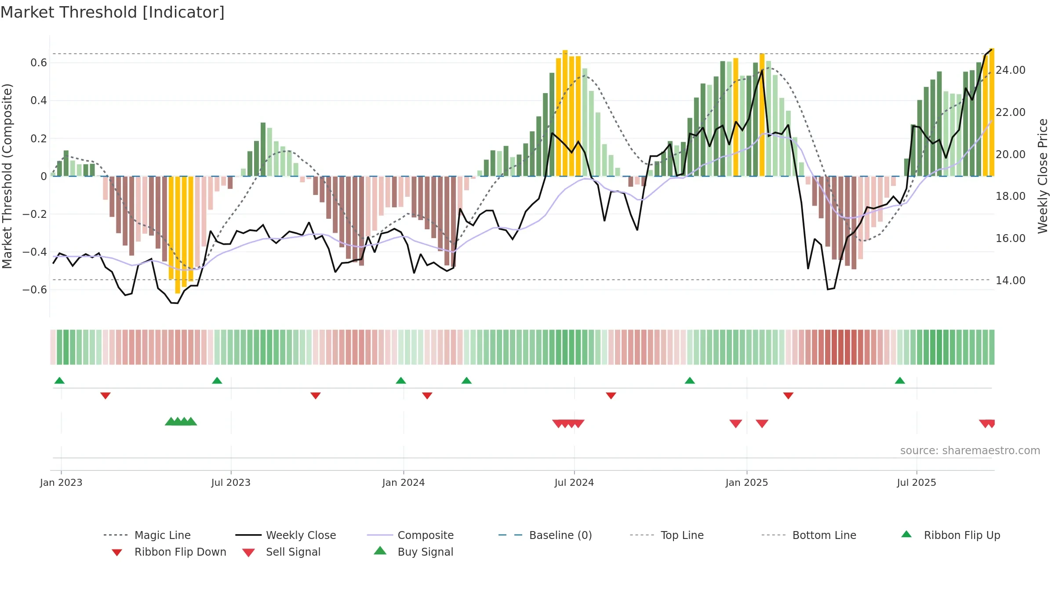Click the ribbon flip down marker near Feb 2023
Screen dimensions: 1055x593
[x=105, y=395]
